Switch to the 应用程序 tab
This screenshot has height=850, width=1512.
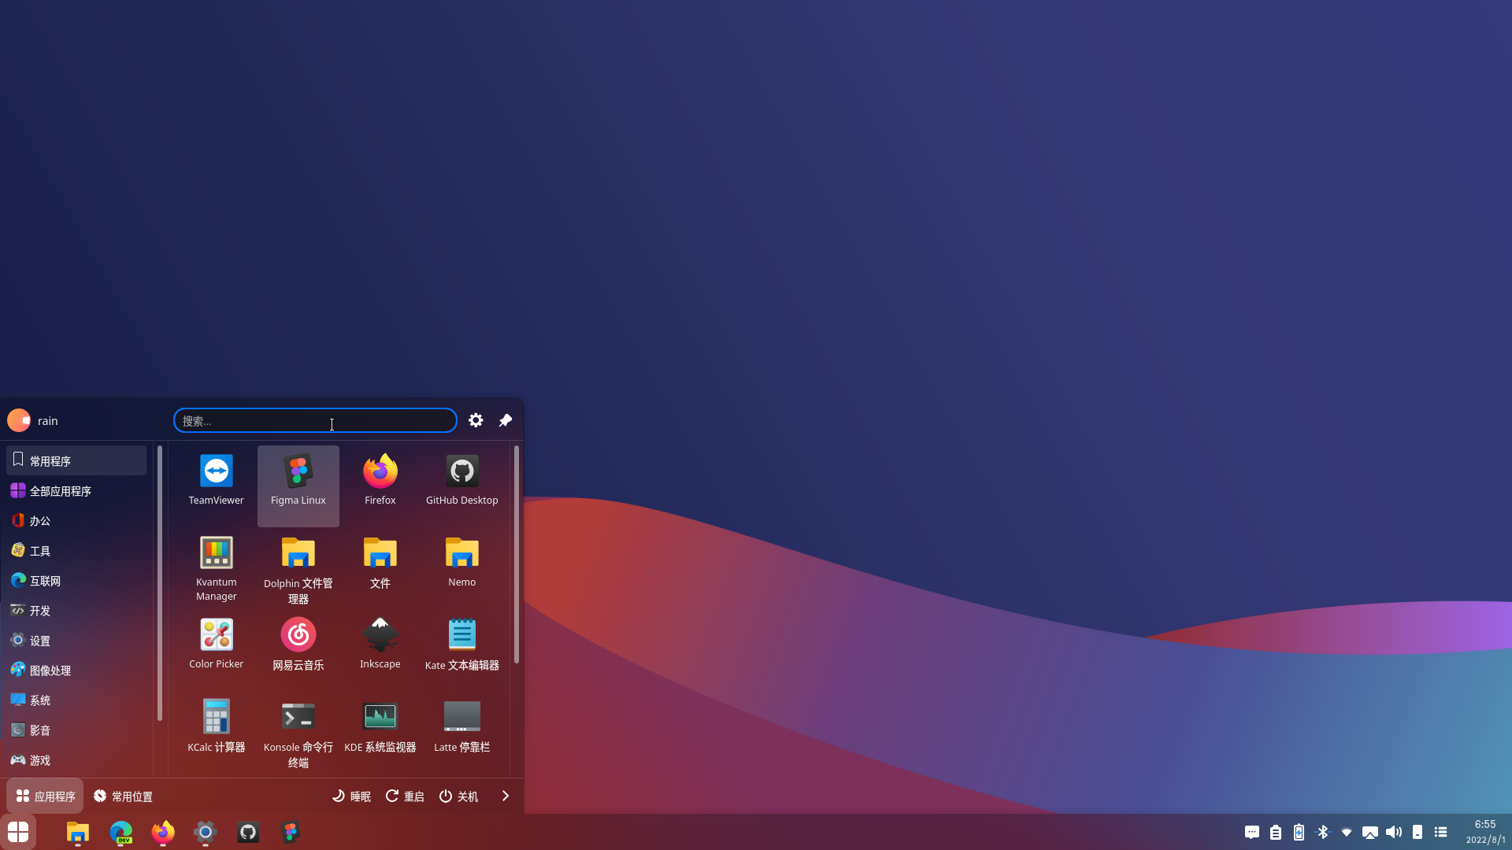pyautogui.click(x=45, y=796)
